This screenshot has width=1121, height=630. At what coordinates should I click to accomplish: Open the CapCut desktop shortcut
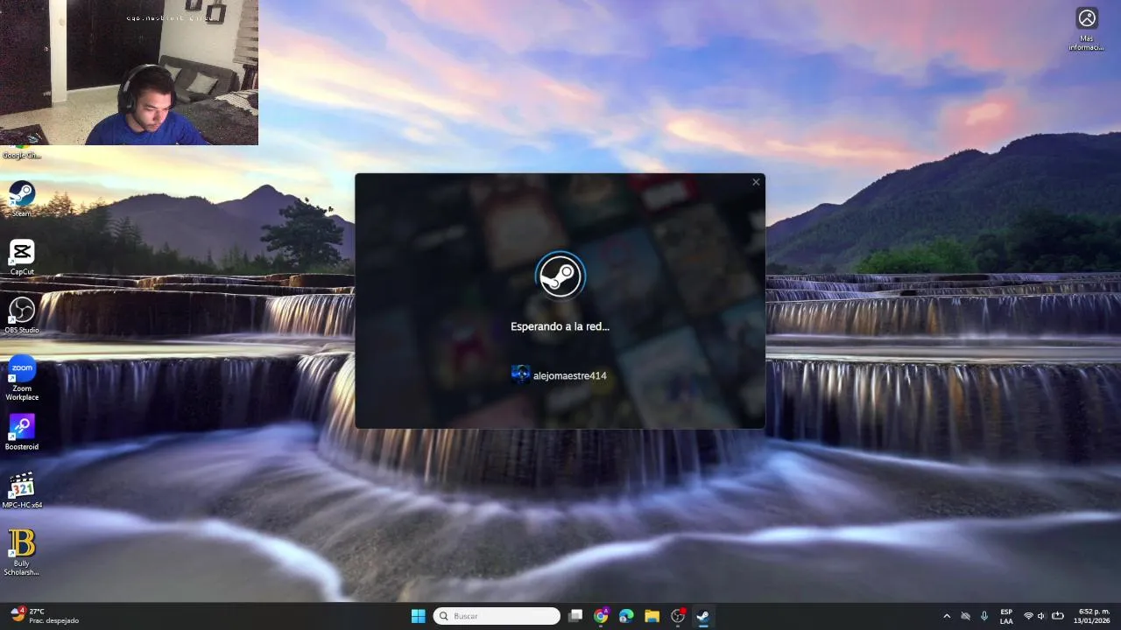click(22, 257)
